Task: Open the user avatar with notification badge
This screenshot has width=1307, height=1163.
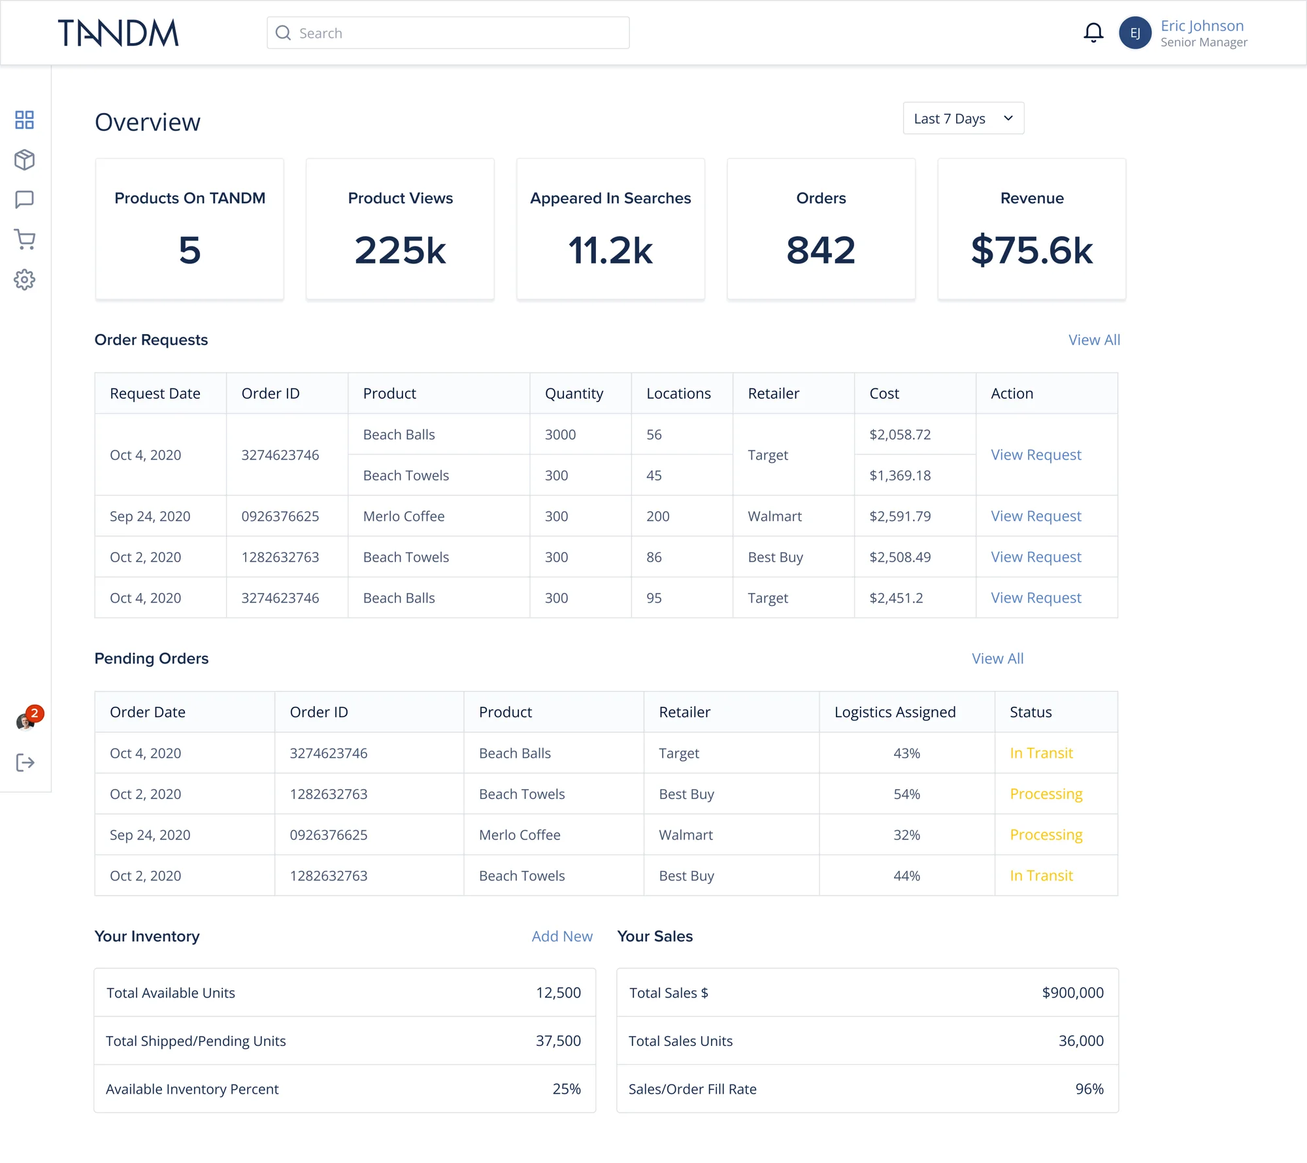Action: [x=29, y=718]
